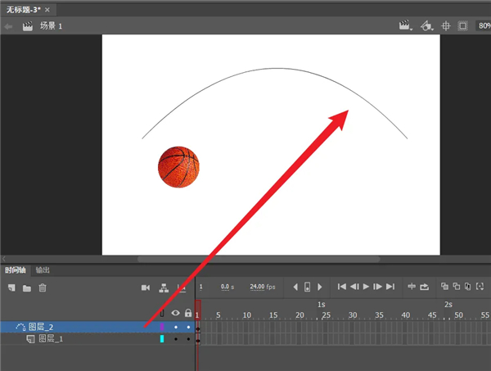Switch to the 输出 tab
The height and width of the screenshot is (371, 491).
point(43,270)
